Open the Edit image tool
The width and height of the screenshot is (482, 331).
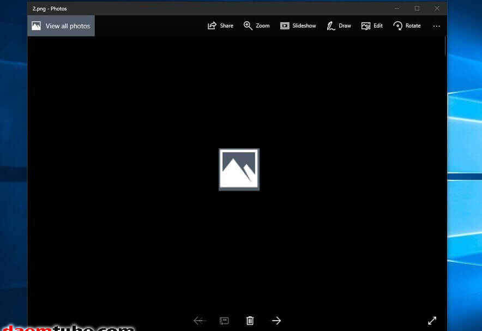tap(366, 26)
